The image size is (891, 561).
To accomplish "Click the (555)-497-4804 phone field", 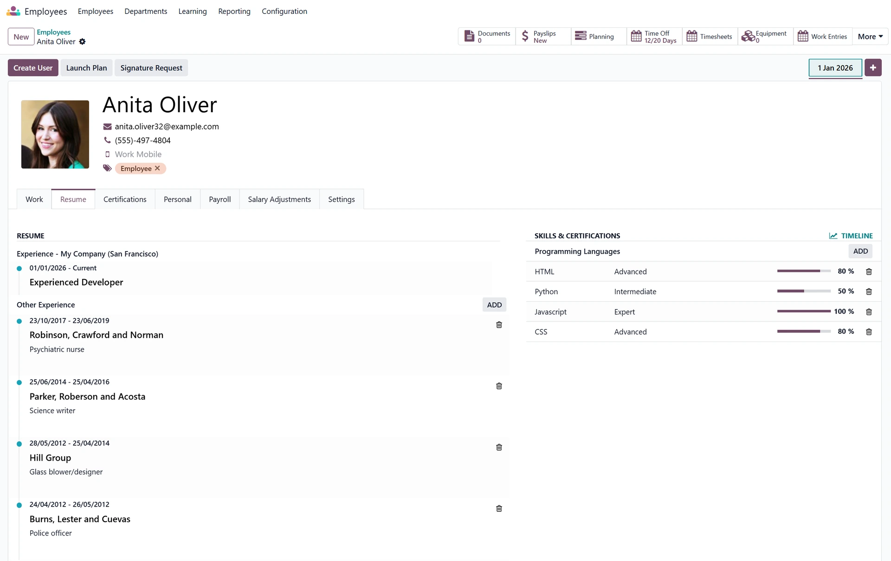I will [x=143, y=141].
